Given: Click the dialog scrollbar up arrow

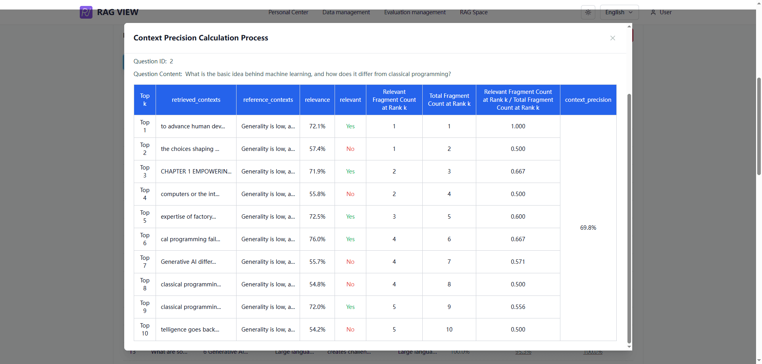Looking at the screenshot, I should point(629,27).
